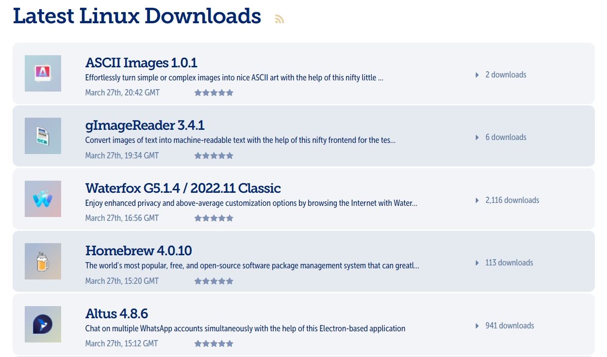Click the 6 downloads count text
The height and width of the screenshot is (357, 607).
[x=506, y=137]
